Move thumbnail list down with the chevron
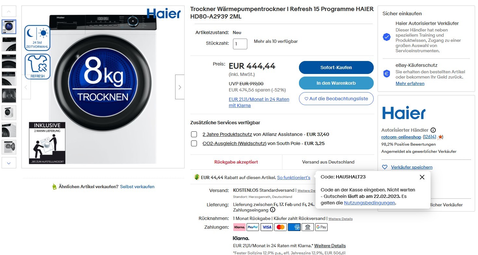This screenshot has width=478, height=255. [9, 163]
